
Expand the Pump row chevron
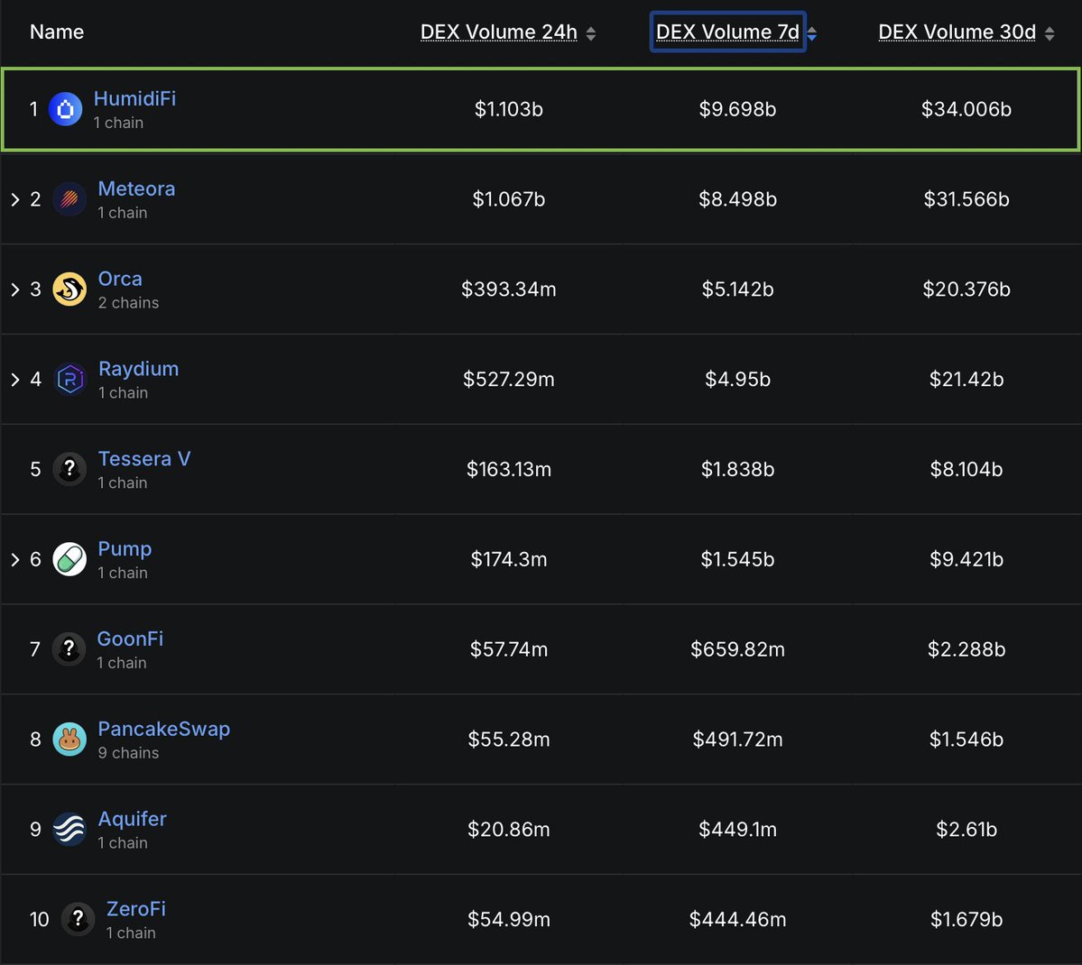(15, 559)
